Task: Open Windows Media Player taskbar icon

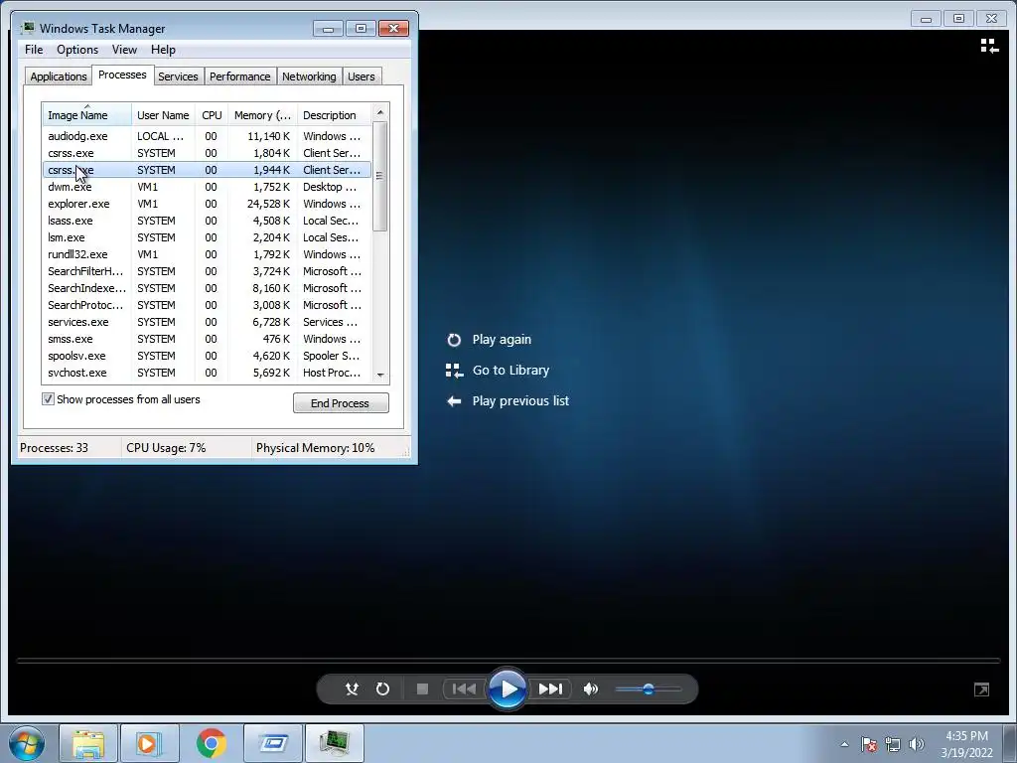Action: (149, 743)
